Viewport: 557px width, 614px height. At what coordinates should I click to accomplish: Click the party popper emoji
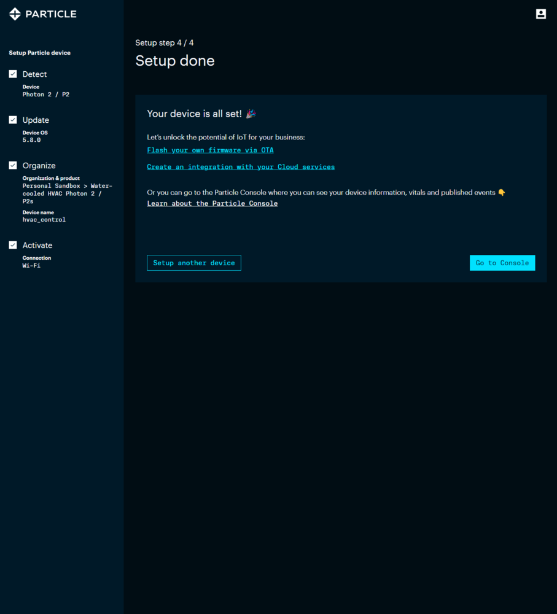pyautogui.click(x=251, y=114)
